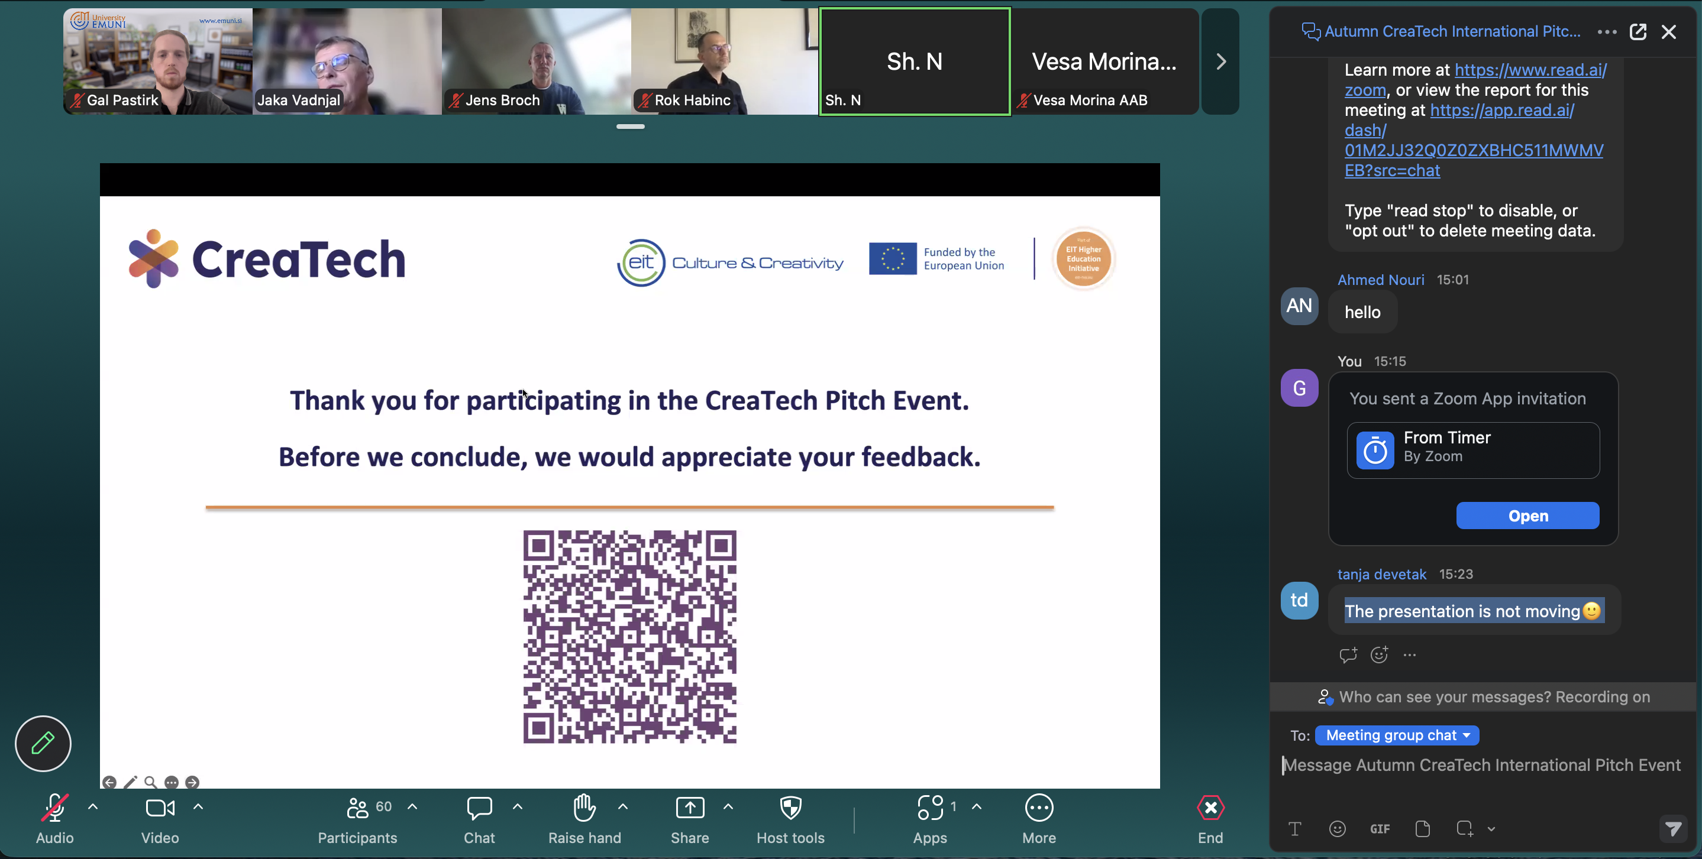Select Vesa Morina AAB participant tile
Image resolution: width=1702 pixels, height=859 pixels.
1104,61
